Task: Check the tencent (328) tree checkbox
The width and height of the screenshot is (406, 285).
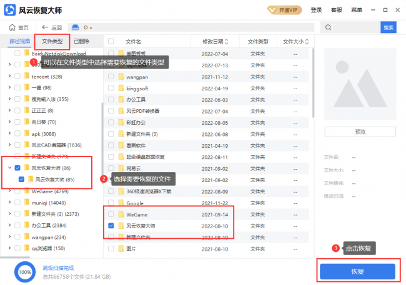Action: tap(17, 76)
